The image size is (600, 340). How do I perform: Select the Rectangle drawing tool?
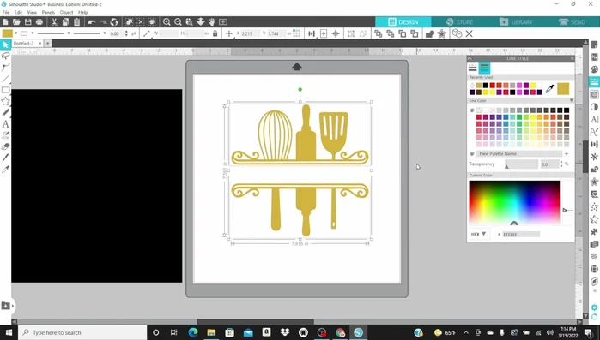point(5,90)
